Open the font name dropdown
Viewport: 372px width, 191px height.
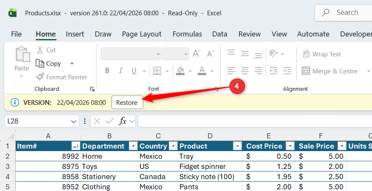point(158,54)
